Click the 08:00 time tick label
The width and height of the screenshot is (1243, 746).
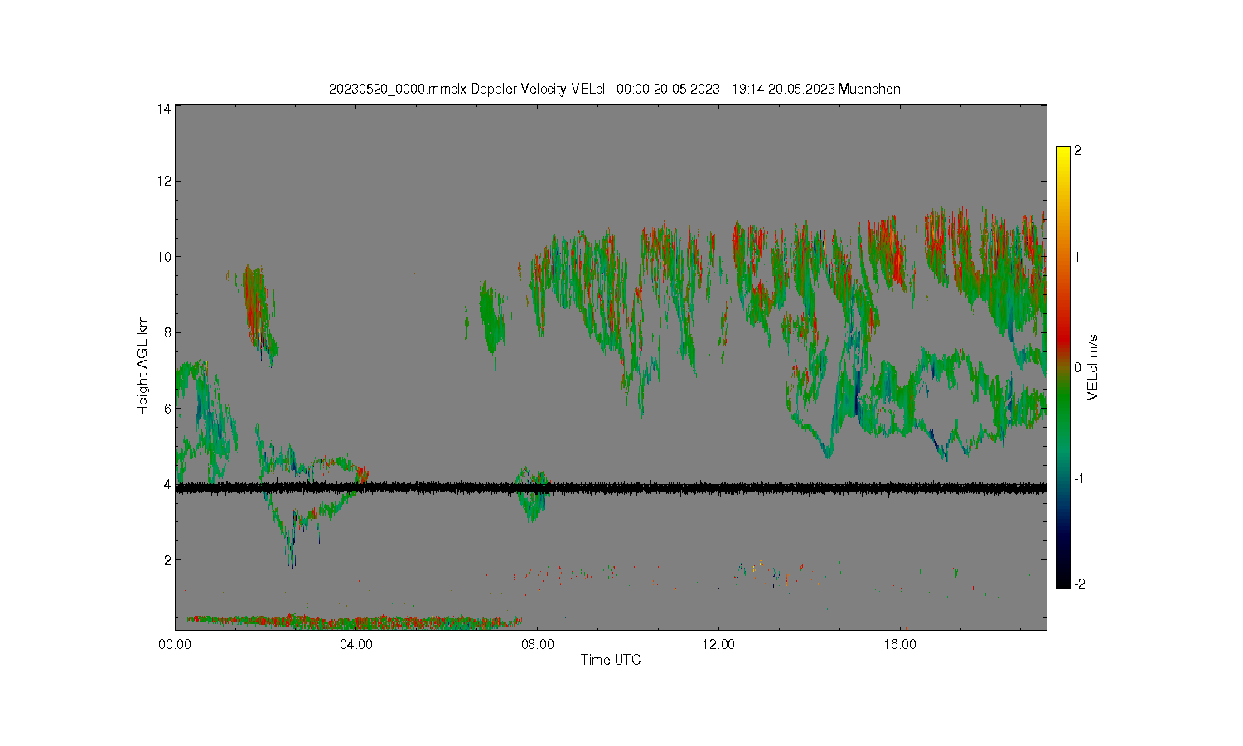[538, 644]
